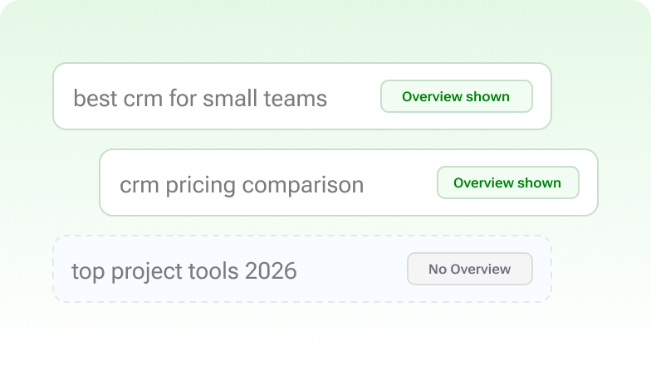Click the word 'pricing' in the second query
The width and height of the screenshot is (651, 365).
(x=201, y=186)
